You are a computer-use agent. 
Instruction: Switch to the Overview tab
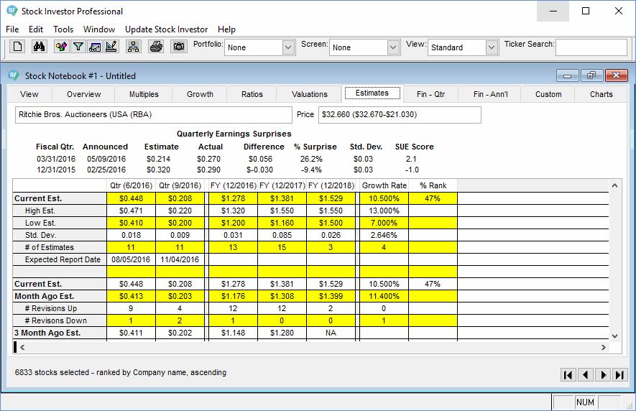(83, 94)
